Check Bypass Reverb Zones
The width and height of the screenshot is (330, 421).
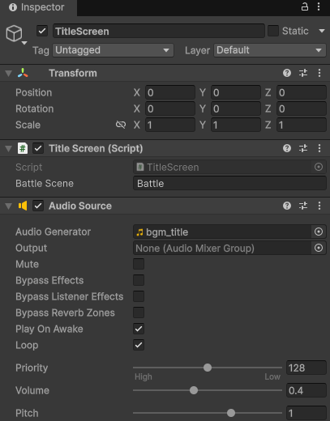pyautogui.click(x=139, y=313)
